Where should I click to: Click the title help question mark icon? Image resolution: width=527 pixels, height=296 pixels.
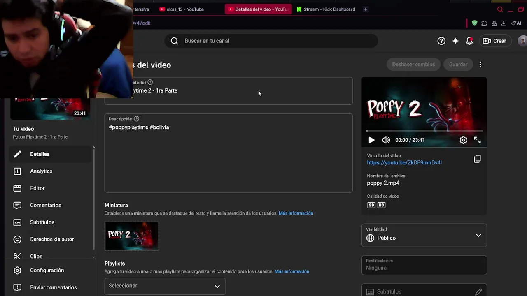pos(150,82)
